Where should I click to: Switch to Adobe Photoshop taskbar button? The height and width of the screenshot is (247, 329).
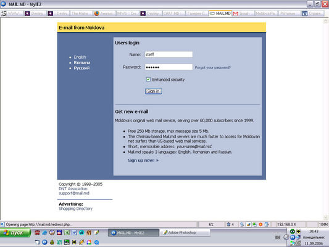[x=185, y=233]
